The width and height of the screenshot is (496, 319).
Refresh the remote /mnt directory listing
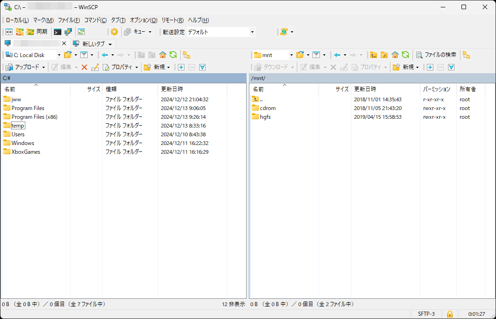(x=406, y=54)
